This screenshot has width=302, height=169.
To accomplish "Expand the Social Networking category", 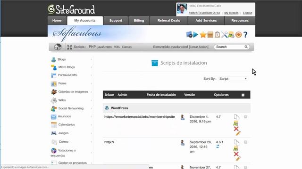I will [71, 108].
